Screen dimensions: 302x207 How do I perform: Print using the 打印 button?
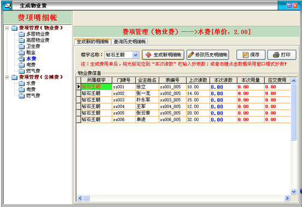coord(282,55)
